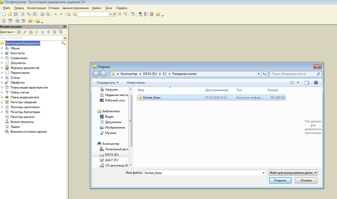This screenshot has width=337, height=199.
Task: Click the Windows list icon in top toolbar
Action: point(133,14)
